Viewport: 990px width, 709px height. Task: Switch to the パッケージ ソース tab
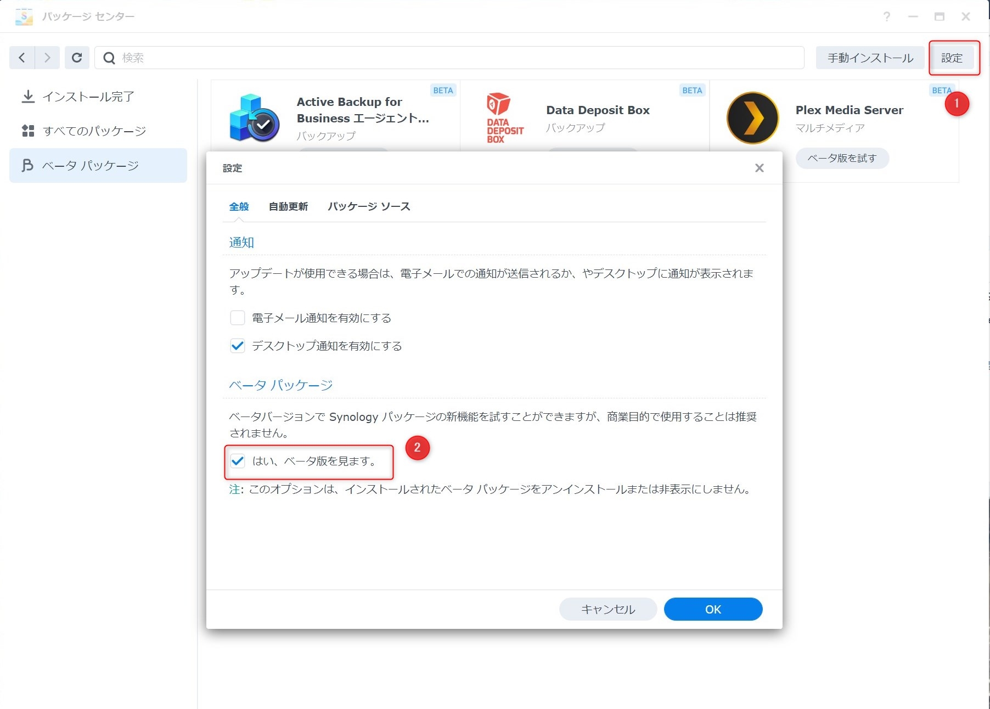[x=369, y=206]
